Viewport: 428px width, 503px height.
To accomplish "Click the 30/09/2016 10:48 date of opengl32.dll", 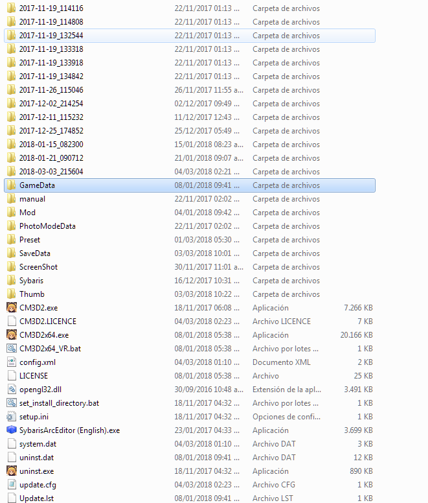I will click(x=209, y=390).
